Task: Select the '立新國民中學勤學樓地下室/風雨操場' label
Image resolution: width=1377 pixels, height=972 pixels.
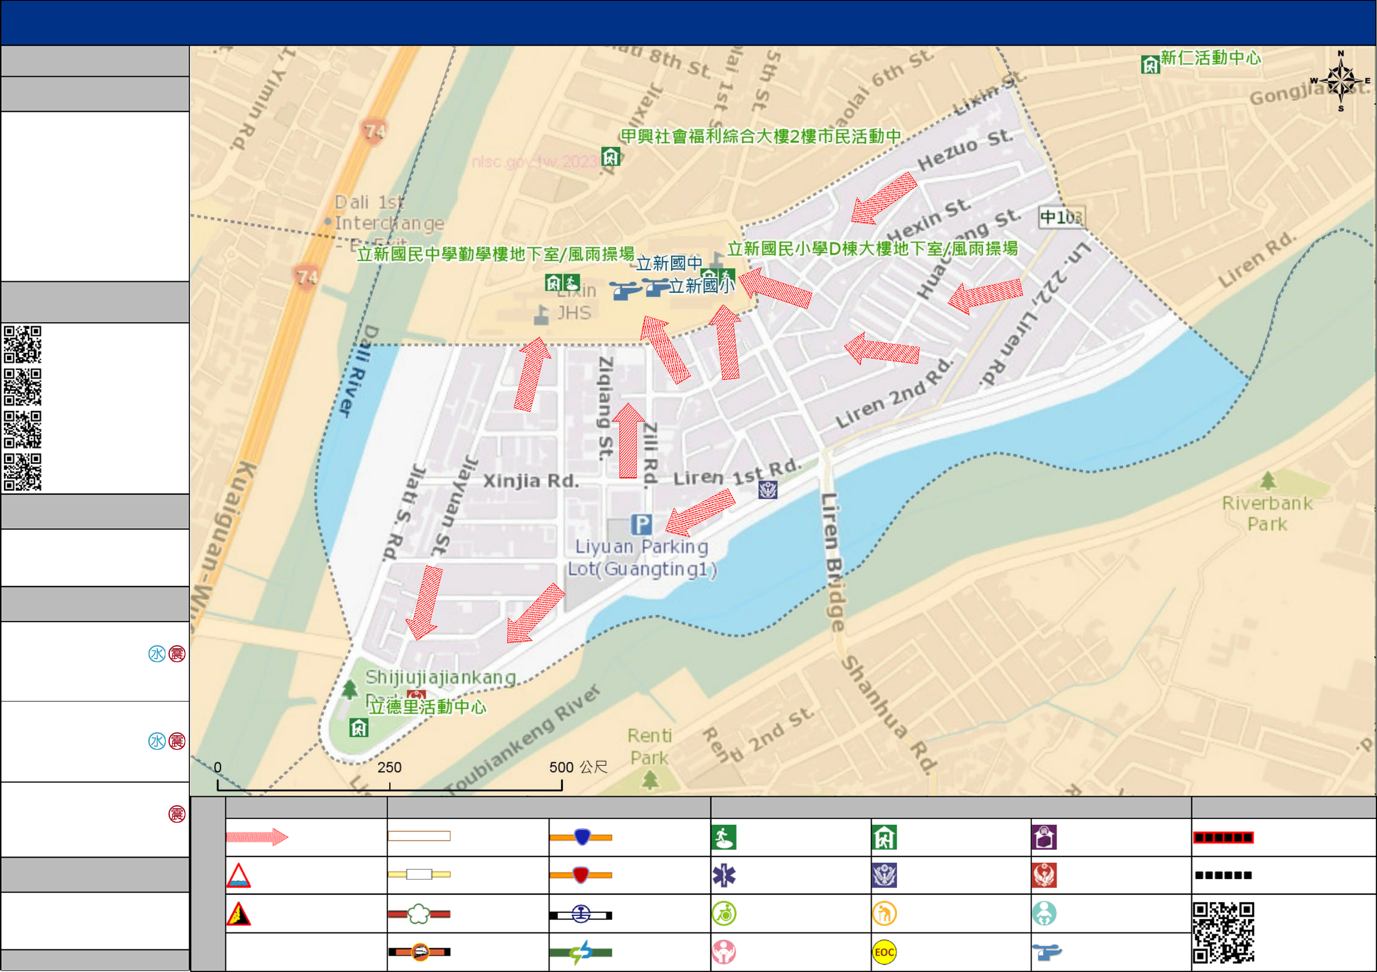Action: [495, 254]
